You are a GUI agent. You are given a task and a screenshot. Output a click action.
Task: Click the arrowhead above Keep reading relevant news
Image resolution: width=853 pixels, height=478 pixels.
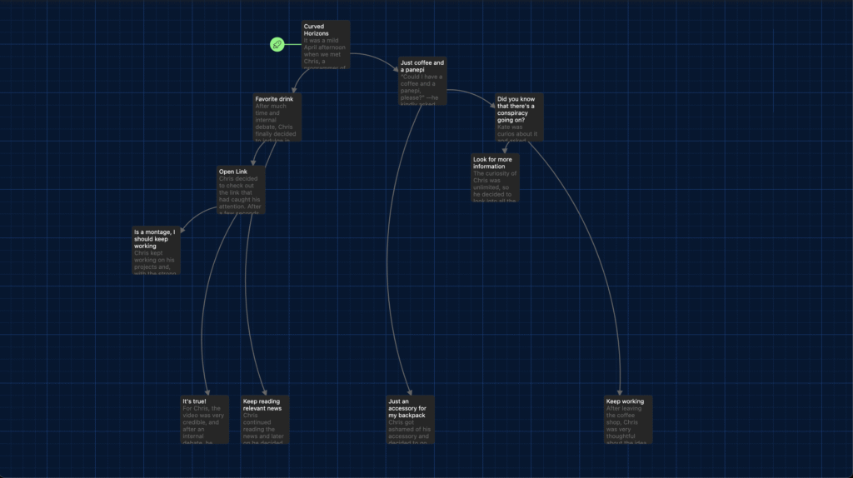tap(264, 391)
